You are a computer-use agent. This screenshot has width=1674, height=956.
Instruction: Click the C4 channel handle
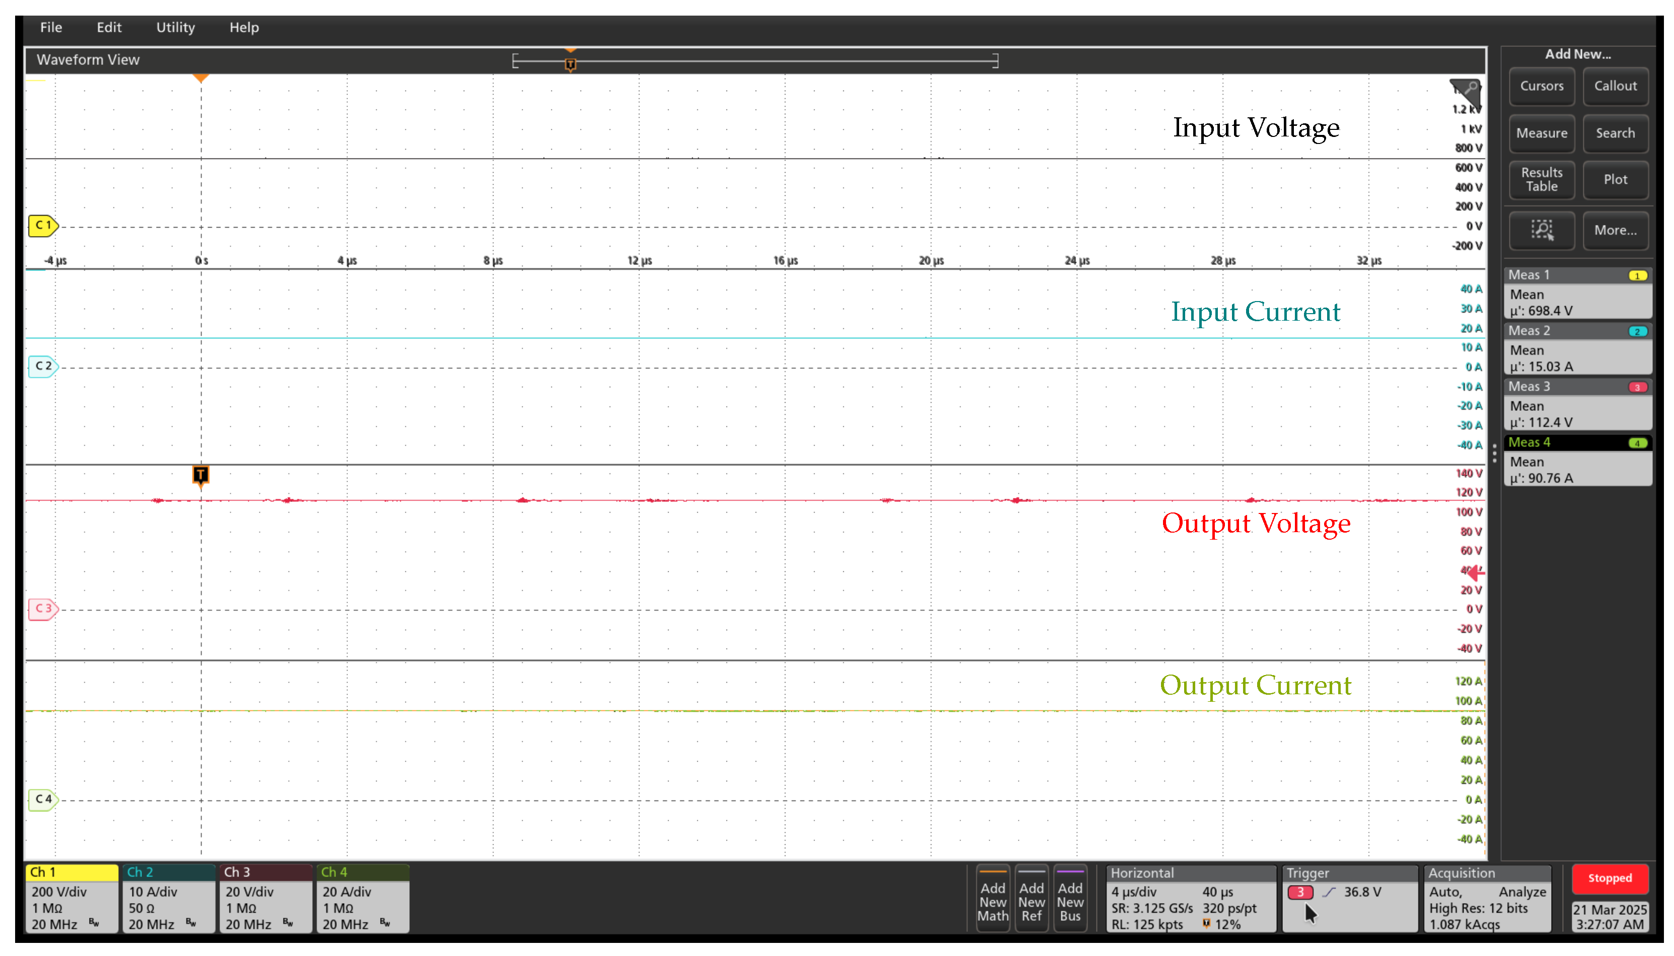tap(43, 799)
